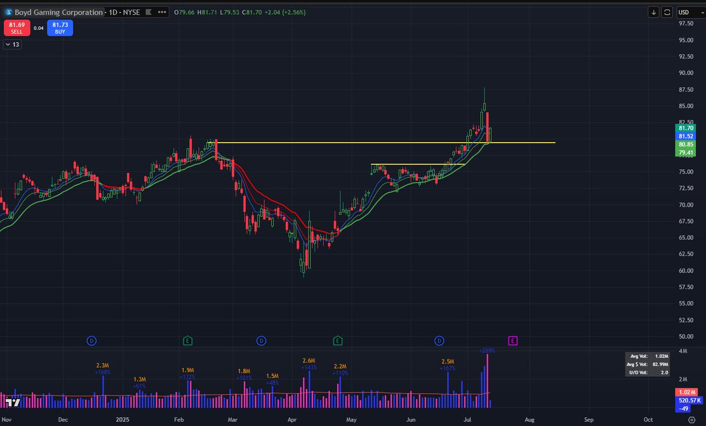Click the 2.3M volume annotation
The image size is (706, 426).
102,365
